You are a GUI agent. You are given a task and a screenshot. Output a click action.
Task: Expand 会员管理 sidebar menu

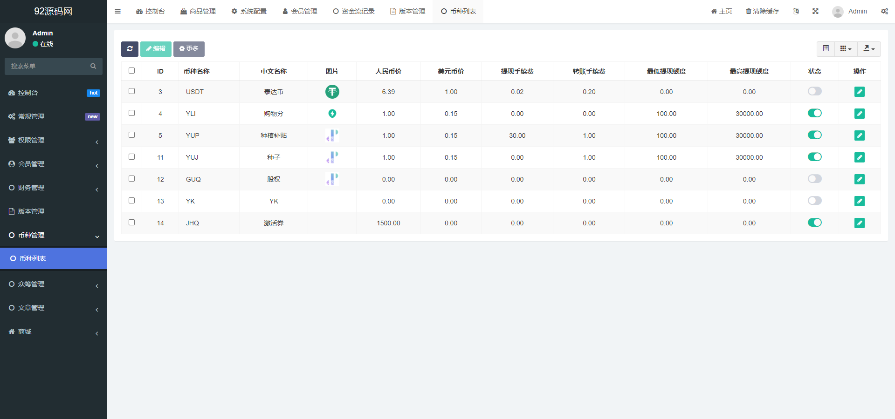pos(54,164)
